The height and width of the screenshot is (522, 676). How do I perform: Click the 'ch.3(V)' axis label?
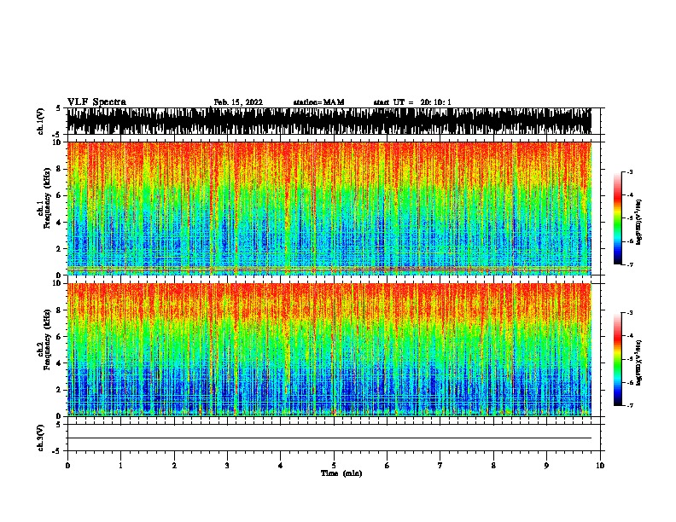(40, 438)
